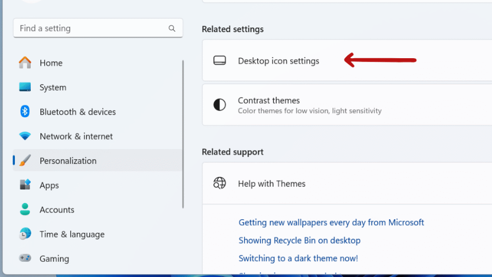Go to Time & language settings
This screenshot has width=492, height=277.
(97, 234)
